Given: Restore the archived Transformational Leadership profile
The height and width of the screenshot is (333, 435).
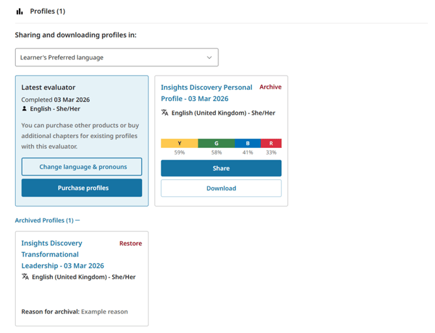Looking at the screenshot, I should pos(130,244).
